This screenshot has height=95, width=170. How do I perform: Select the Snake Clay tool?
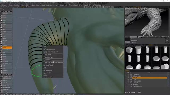coord(6,90)
